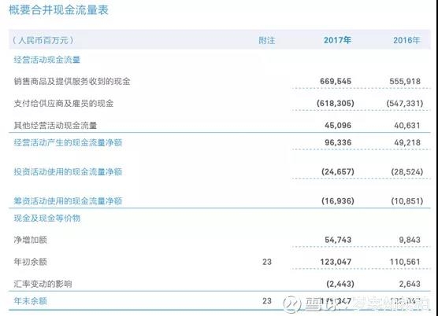Click the 555,918 value for 2016
The image size is (438, 316).
405,82
